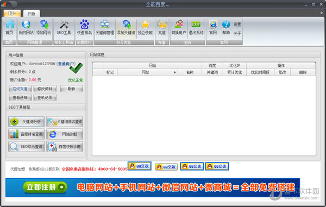This screenshot has height=207, width=326.
Task: Launch the 网站诊断 tool
Action: coord(65,134)
